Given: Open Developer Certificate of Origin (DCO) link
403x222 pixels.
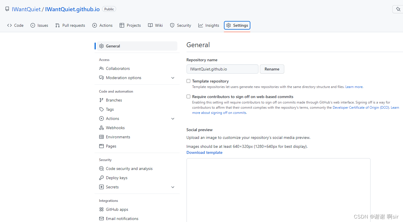Looking at the screenshot, I should pos(361,108).
